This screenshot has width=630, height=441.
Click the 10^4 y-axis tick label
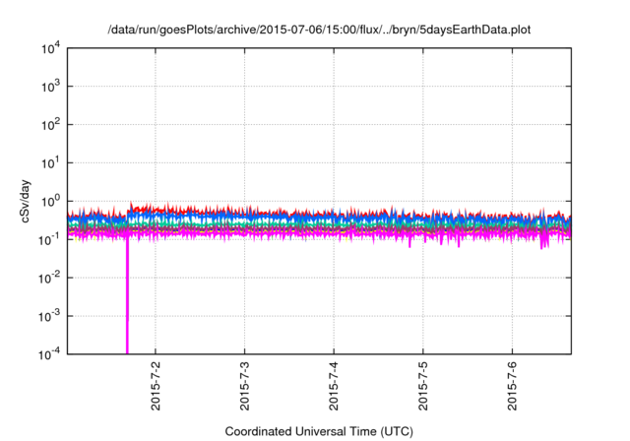50,48
